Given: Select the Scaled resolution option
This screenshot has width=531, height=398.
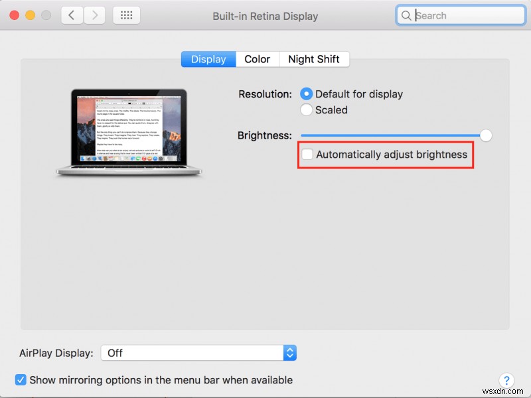Looking at the screenshot, I should coord(306,110).
